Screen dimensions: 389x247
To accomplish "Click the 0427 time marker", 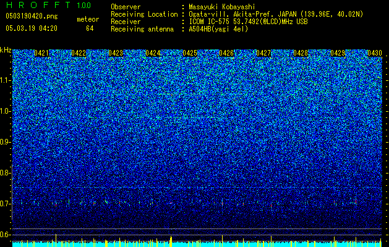I will (263, 53).
